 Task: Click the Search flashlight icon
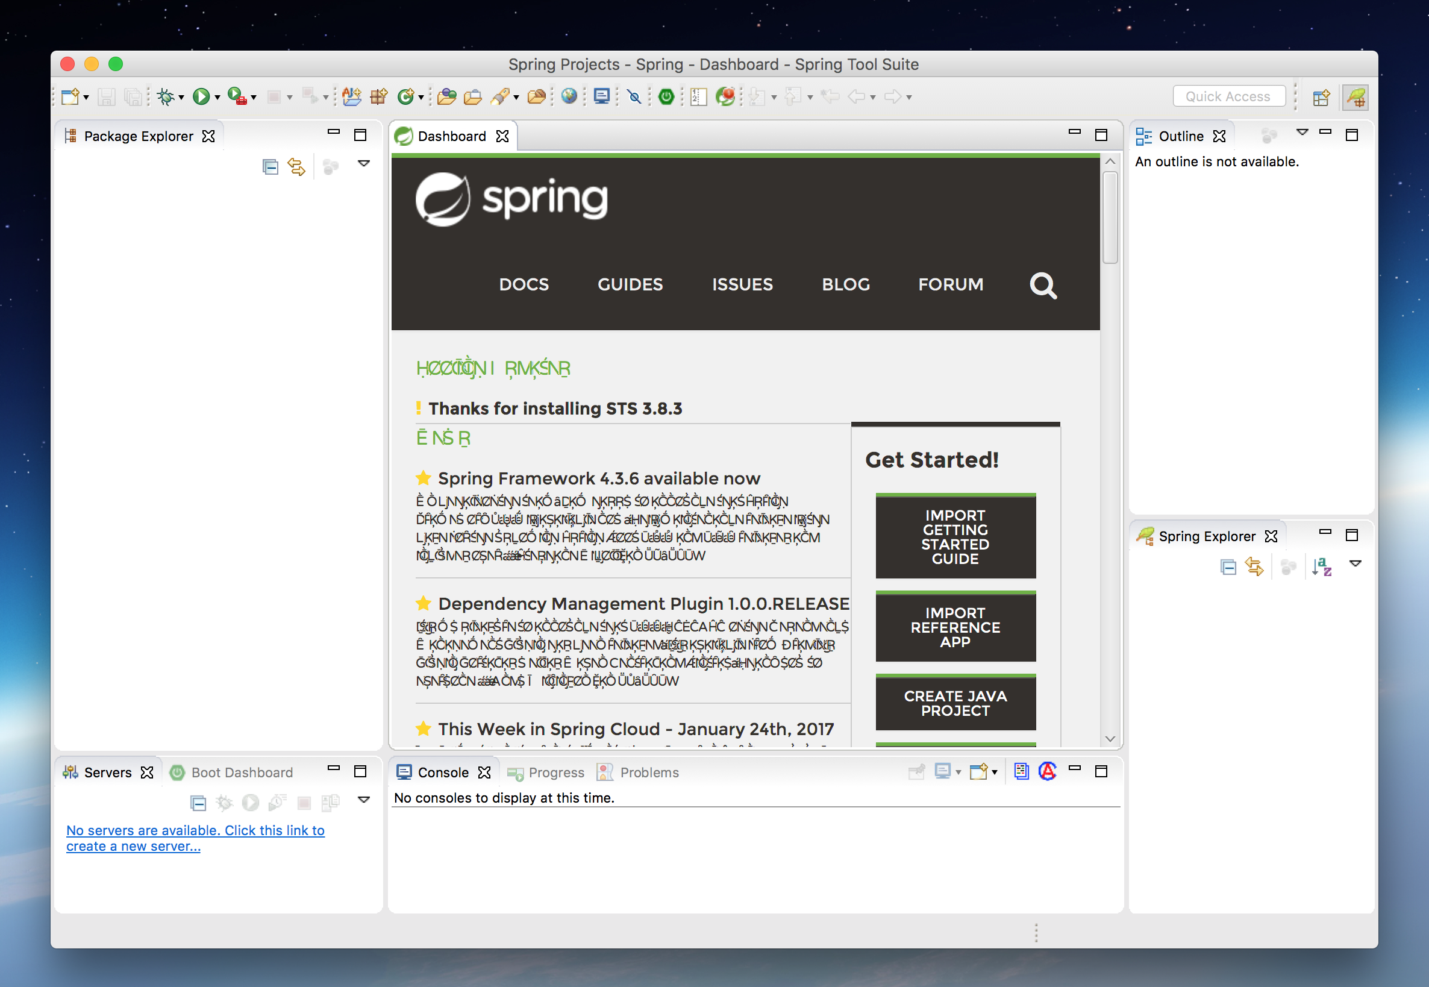(500, 97)
